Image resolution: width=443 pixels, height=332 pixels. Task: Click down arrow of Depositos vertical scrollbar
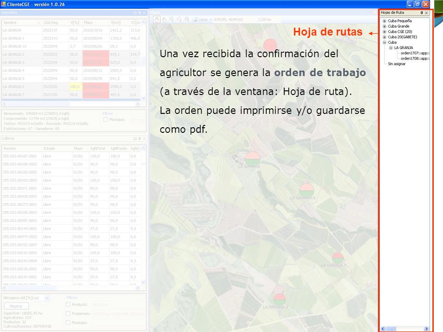(x=143, y=98)
